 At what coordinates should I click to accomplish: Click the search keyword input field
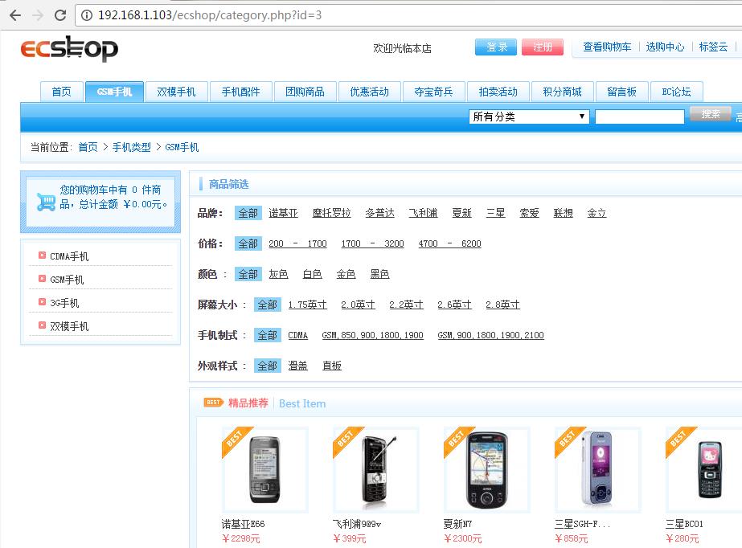639,117
